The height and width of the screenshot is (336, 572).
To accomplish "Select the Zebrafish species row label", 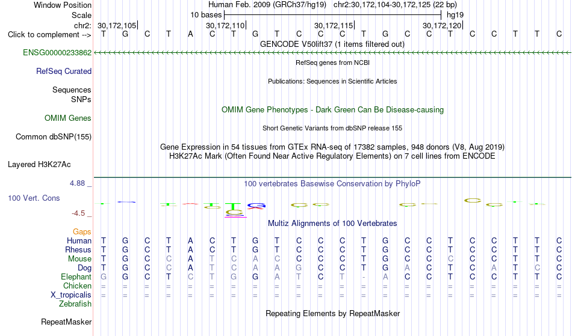I will pos(75,304).
